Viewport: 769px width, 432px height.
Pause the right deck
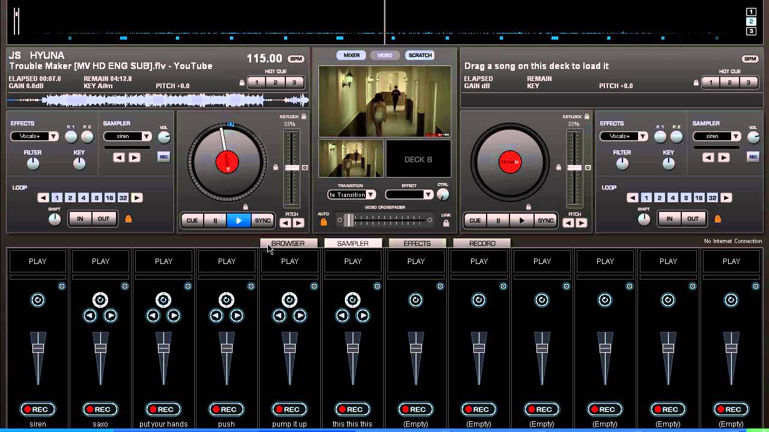(498, 220)
